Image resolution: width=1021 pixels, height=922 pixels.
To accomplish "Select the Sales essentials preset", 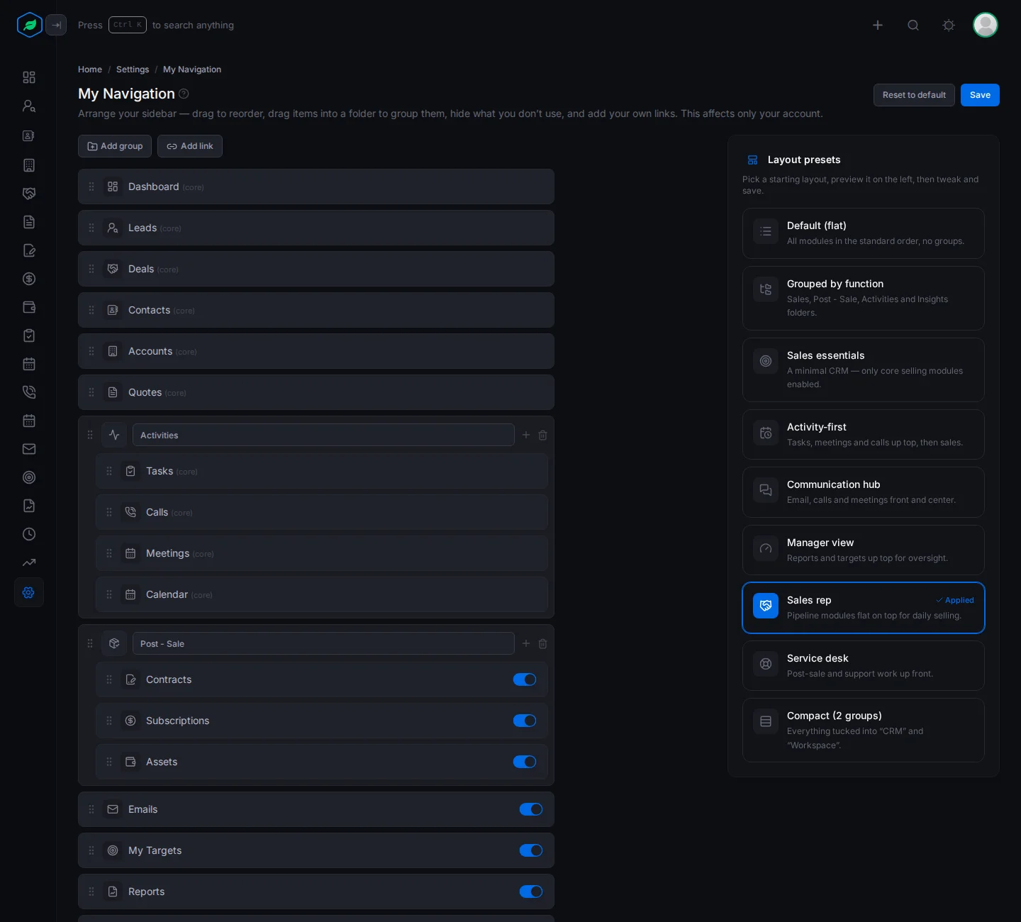I will (x=864, y=370).
